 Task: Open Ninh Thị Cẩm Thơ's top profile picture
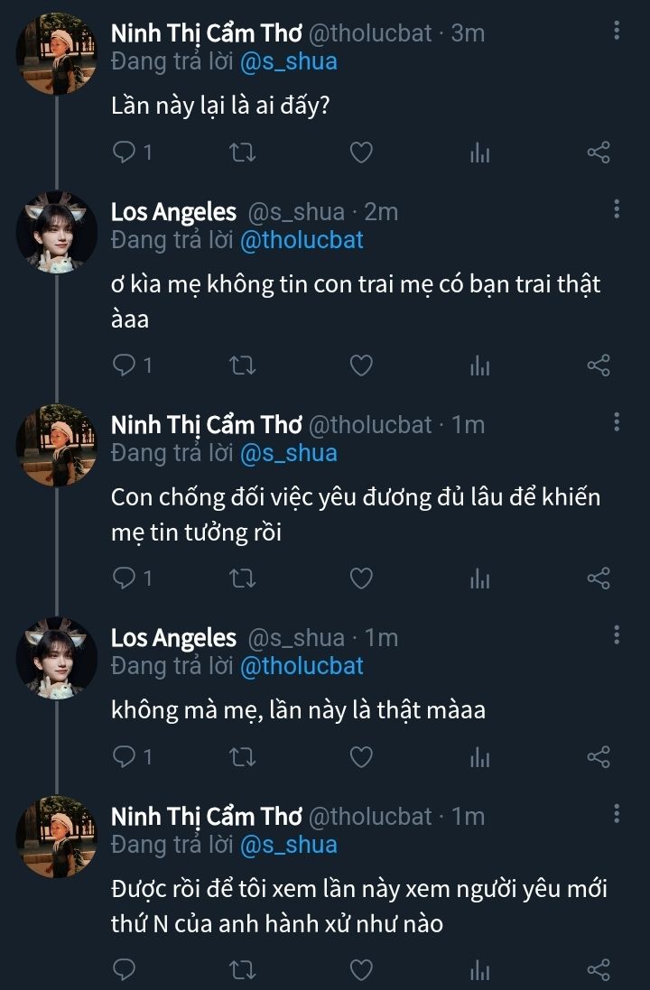tap(56, 52)
